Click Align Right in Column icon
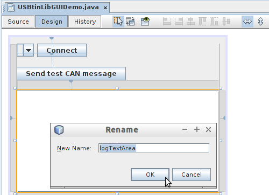Image resolution: width=269 pixels, height=195 pixels. [x=179, y=22]
